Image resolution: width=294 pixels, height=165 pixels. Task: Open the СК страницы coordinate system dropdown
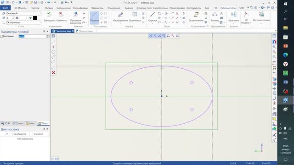pos(23,22)
